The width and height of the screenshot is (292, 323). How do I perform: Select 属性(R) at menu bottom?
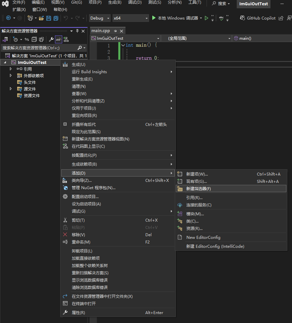click(x=118, y=313)
